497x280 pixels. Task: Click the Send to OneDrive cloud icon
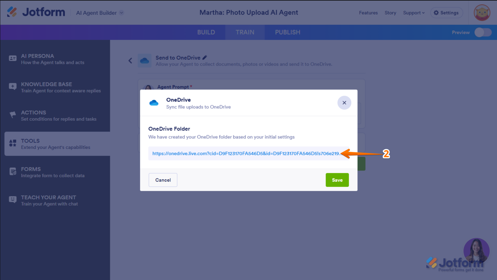pos(145,61)
